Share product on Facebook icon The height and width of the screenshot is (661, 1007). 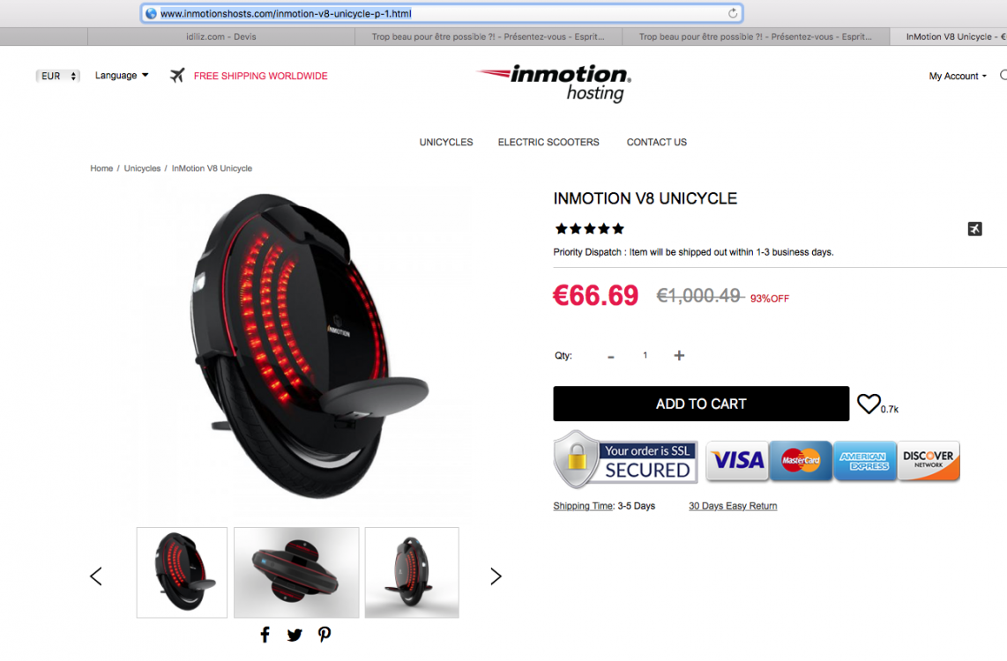tap(265, 635)
